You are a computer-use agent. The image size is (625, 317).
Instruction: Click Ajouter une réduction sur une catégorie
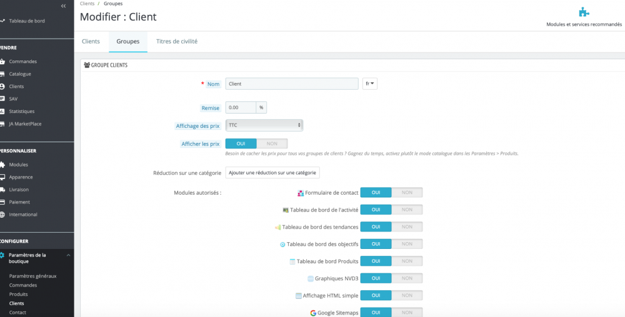(272, 173)
